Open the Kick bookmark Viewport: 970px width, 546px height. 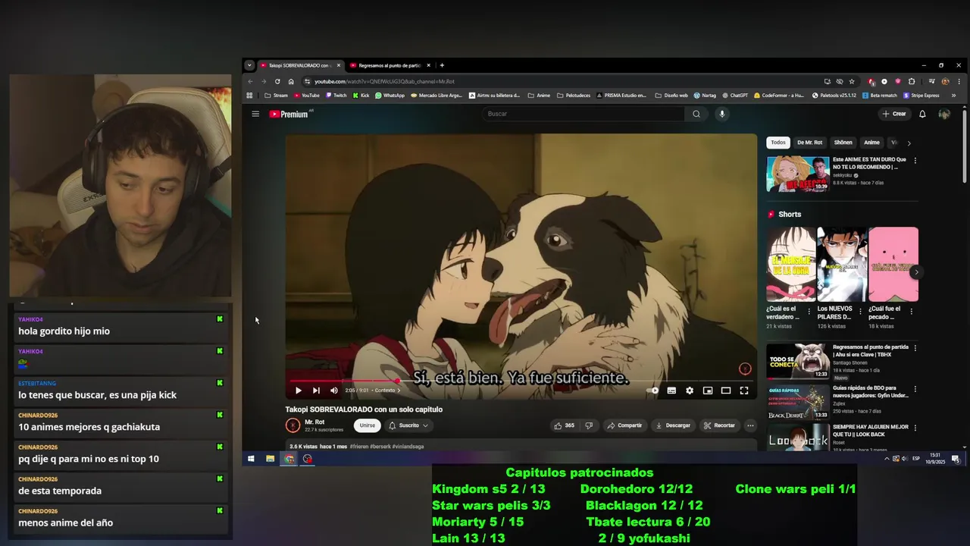click(x=361, y=96)
